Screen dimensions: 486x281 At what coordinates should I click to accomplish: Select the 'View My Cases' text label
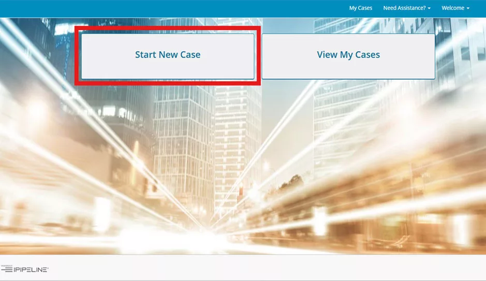348,55
